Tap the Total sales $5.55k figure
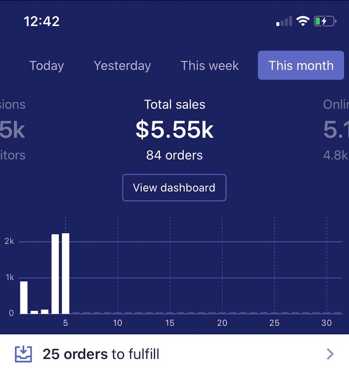 (x=174, y=130)
